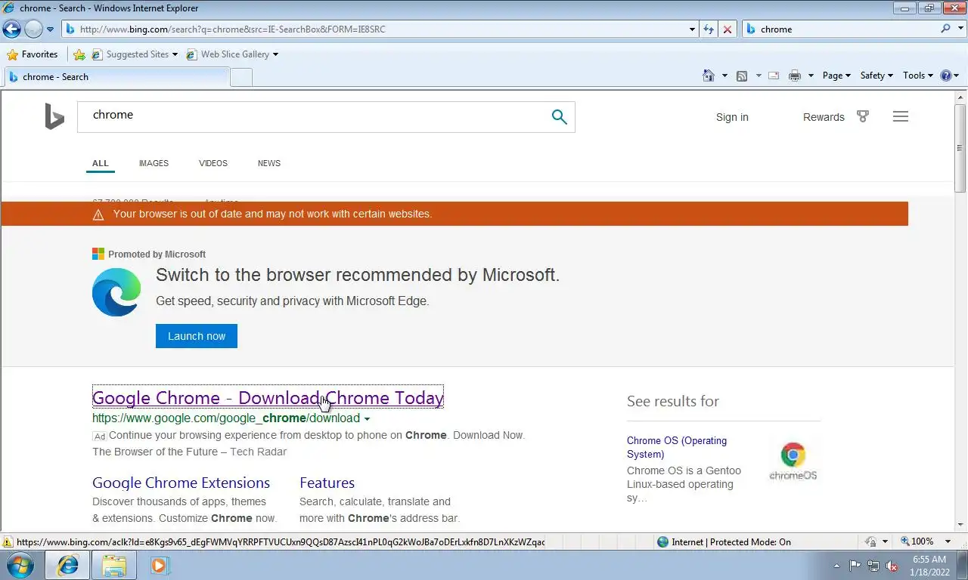Open the Bing hamburger menu icon
The image size is (968, 580).
point(900,116)
